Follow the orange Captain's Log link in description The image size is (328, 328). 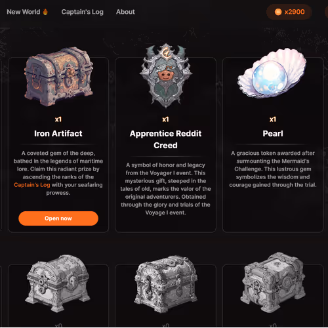tap(32, 185)
